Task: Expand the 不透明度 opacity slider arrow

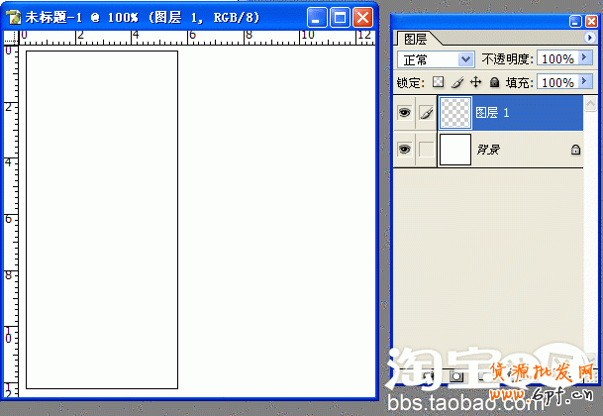Action: (584, 59)
